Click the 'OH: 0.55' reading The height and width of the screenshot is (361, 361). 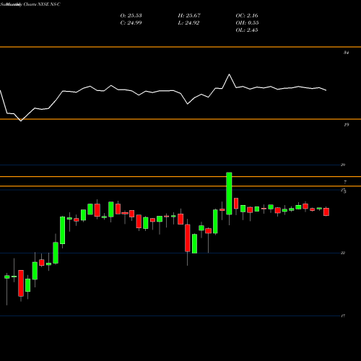pyautogui.click(x=247, y=23)
